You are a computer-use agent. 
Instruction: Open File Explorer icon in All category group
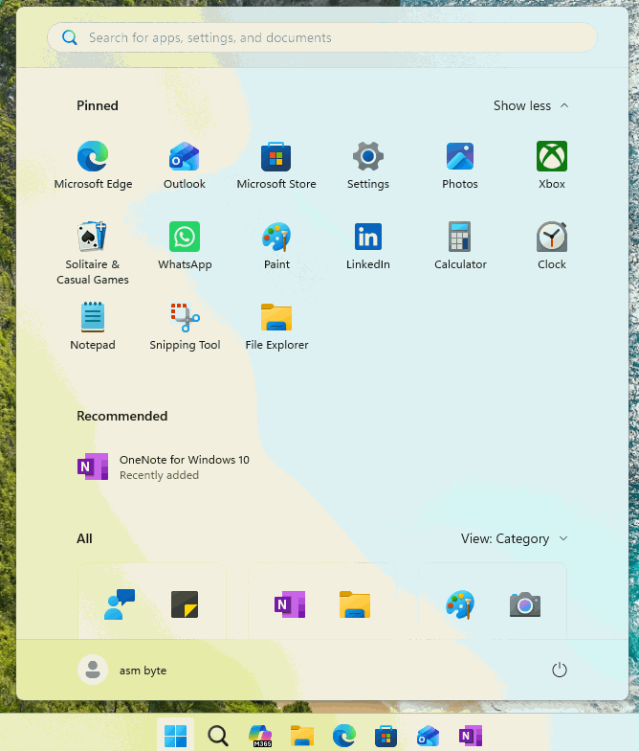coord(355,604)
